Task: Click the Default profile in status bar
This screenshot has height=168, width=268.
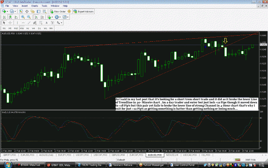Action: click(x=121, y=160)
